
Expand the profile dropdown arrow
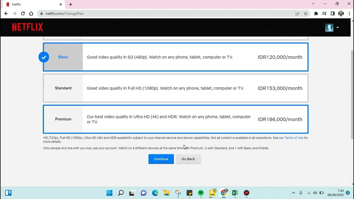point(337,28)
